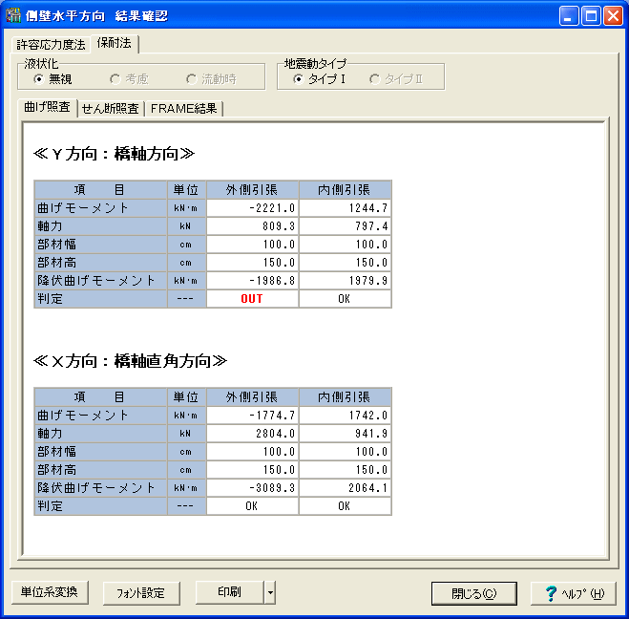Image resolution: width=629 pixels, height=619 pixels.
Task: Open the せん断照査 tab
Action: coord(111,109)
